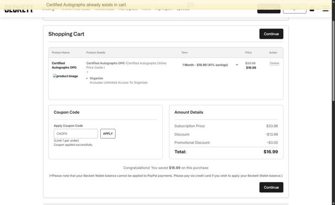This screenshot has width=335, height=205.
Task: Open the hamburger menu icon in header
Action: pyautogui.click(x=326, y=8)
